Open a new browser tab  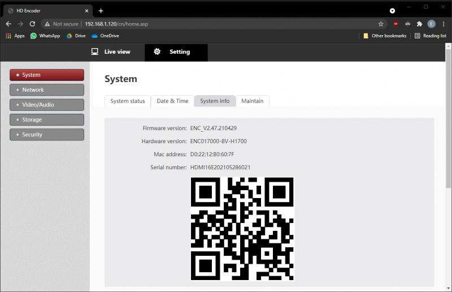click(101, 11)
